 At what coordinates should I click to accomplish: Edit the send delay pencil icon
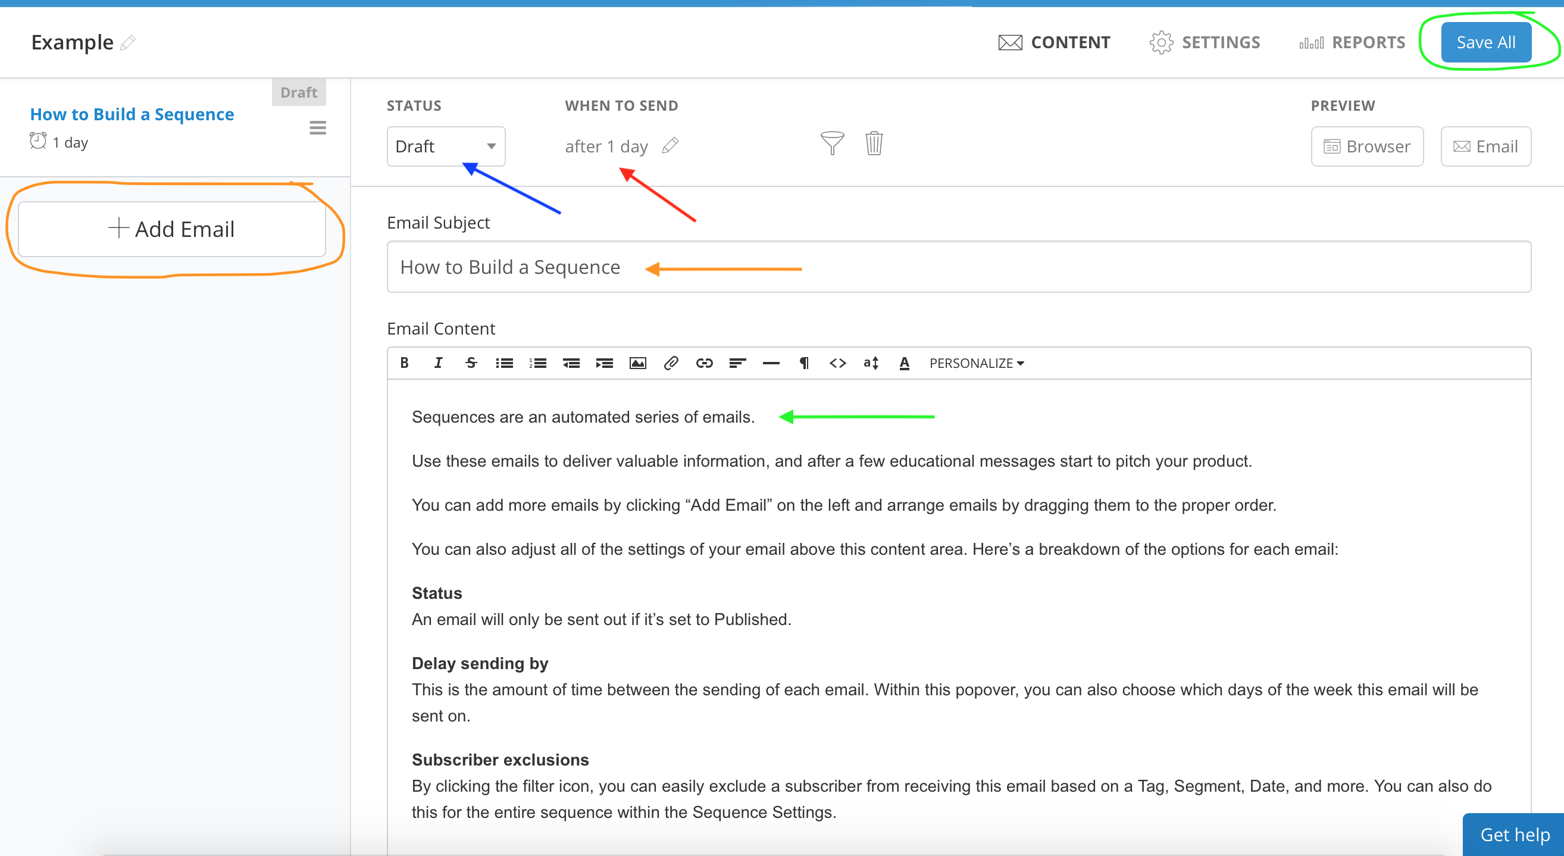pyautogui.click(x=670, y=146)
